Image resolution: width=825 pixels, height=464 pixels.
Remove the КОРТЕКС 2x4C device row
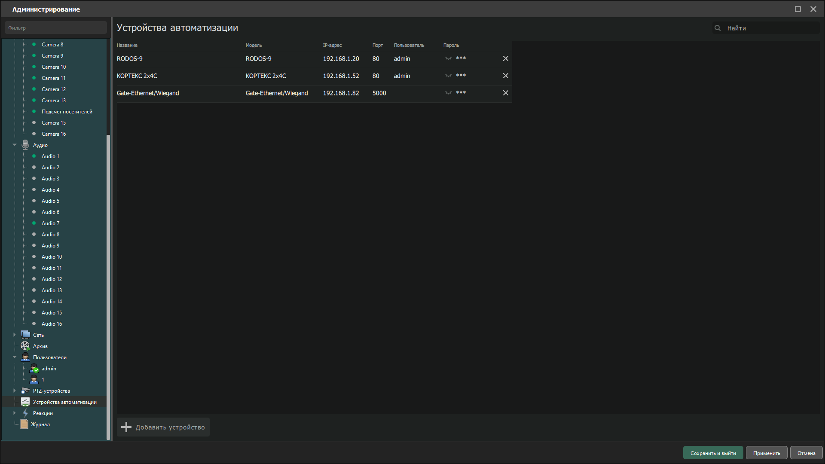[x=505, y=76]
